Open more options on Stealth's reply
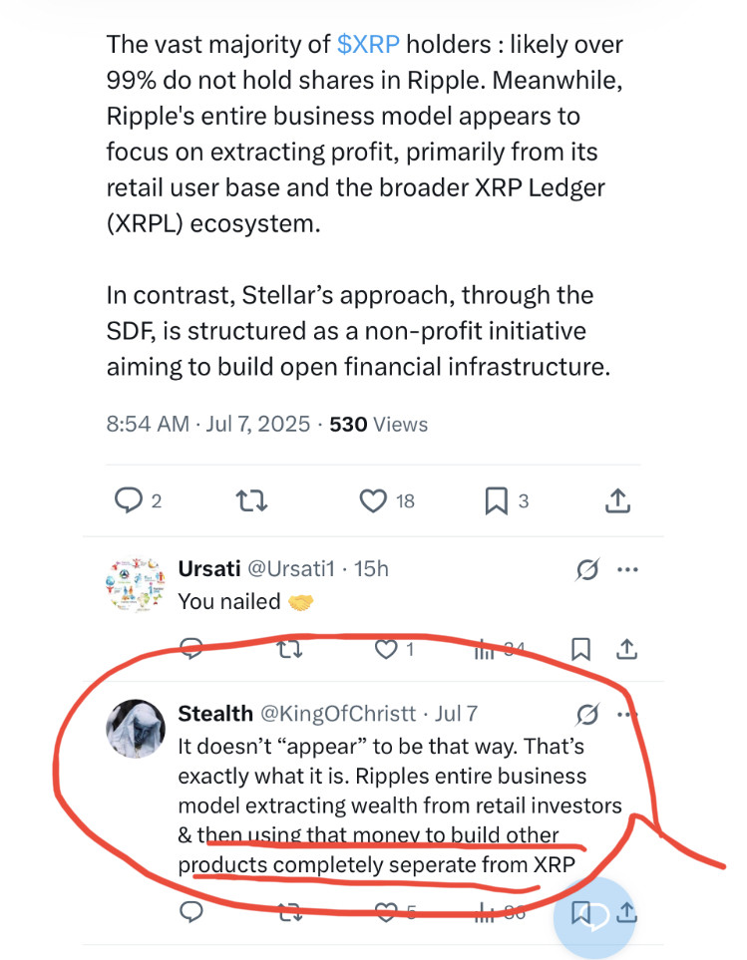Image resolution: width=747 pixels, height=960 pixels. pos(627,714)
